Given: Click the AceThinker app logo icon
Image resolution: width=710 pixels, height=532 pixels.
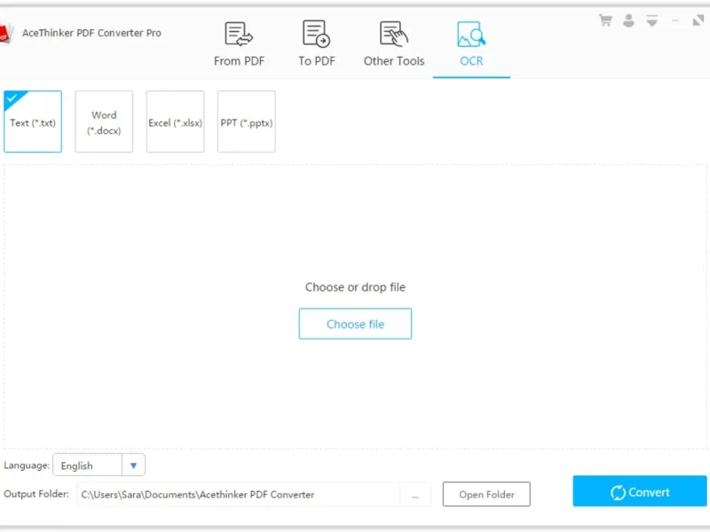Looking at the screenshot, I should 5,34.
